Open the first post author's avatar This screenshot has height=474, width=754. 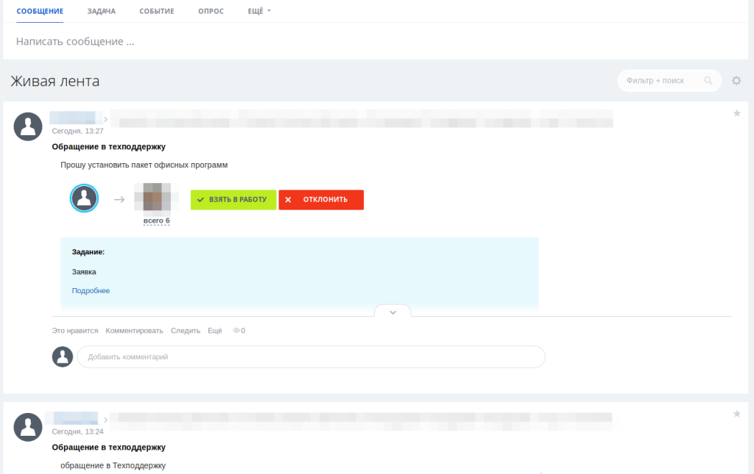click(28, 126)
